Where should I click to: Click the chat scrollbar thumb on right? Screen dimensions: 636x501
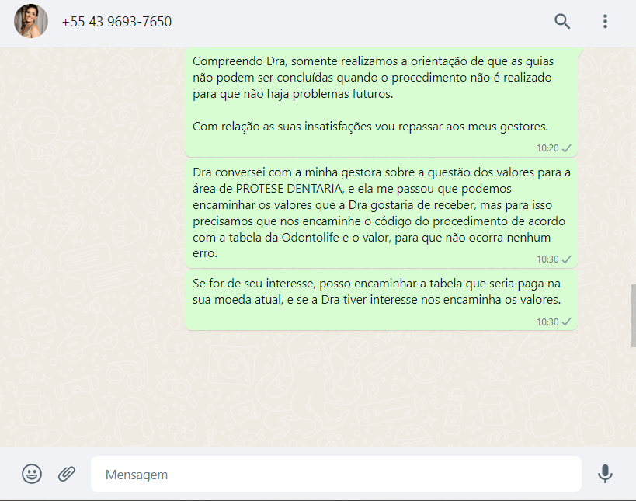tap(633, 315)
